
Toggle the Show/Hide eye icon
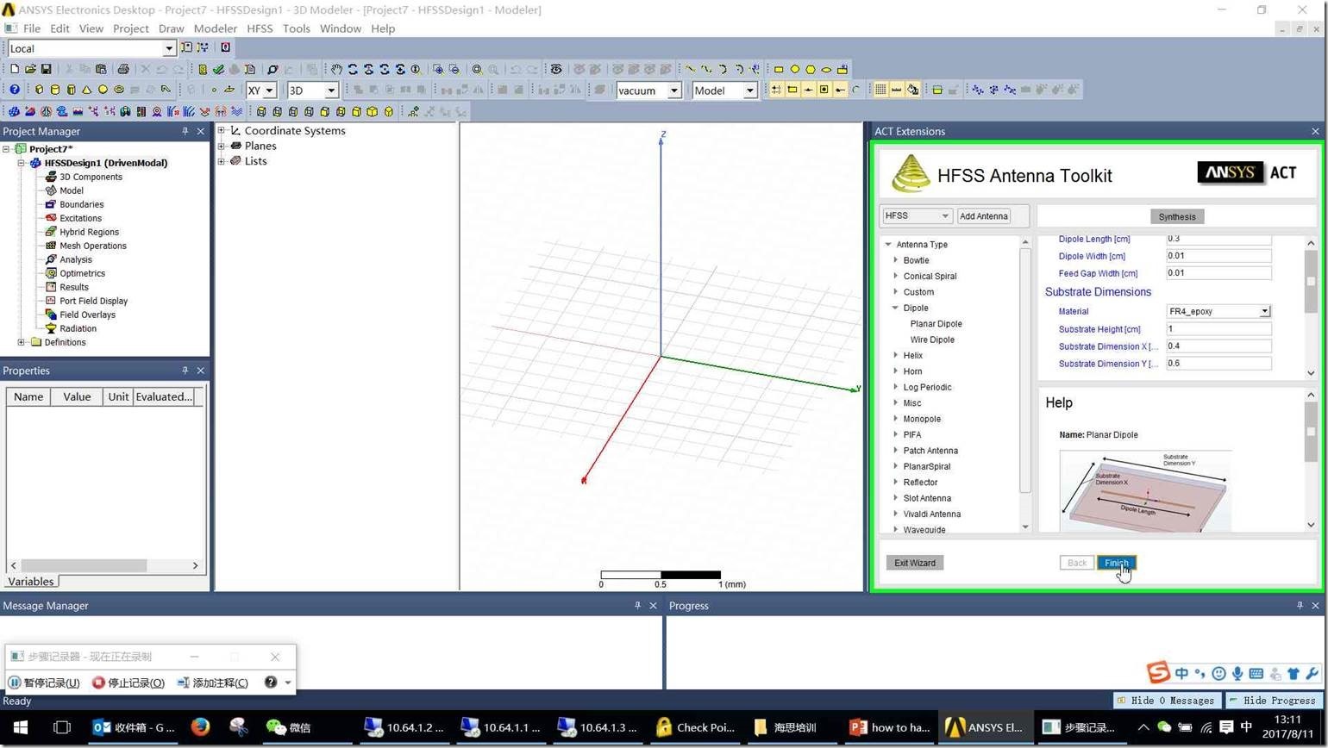pos(556,69)
